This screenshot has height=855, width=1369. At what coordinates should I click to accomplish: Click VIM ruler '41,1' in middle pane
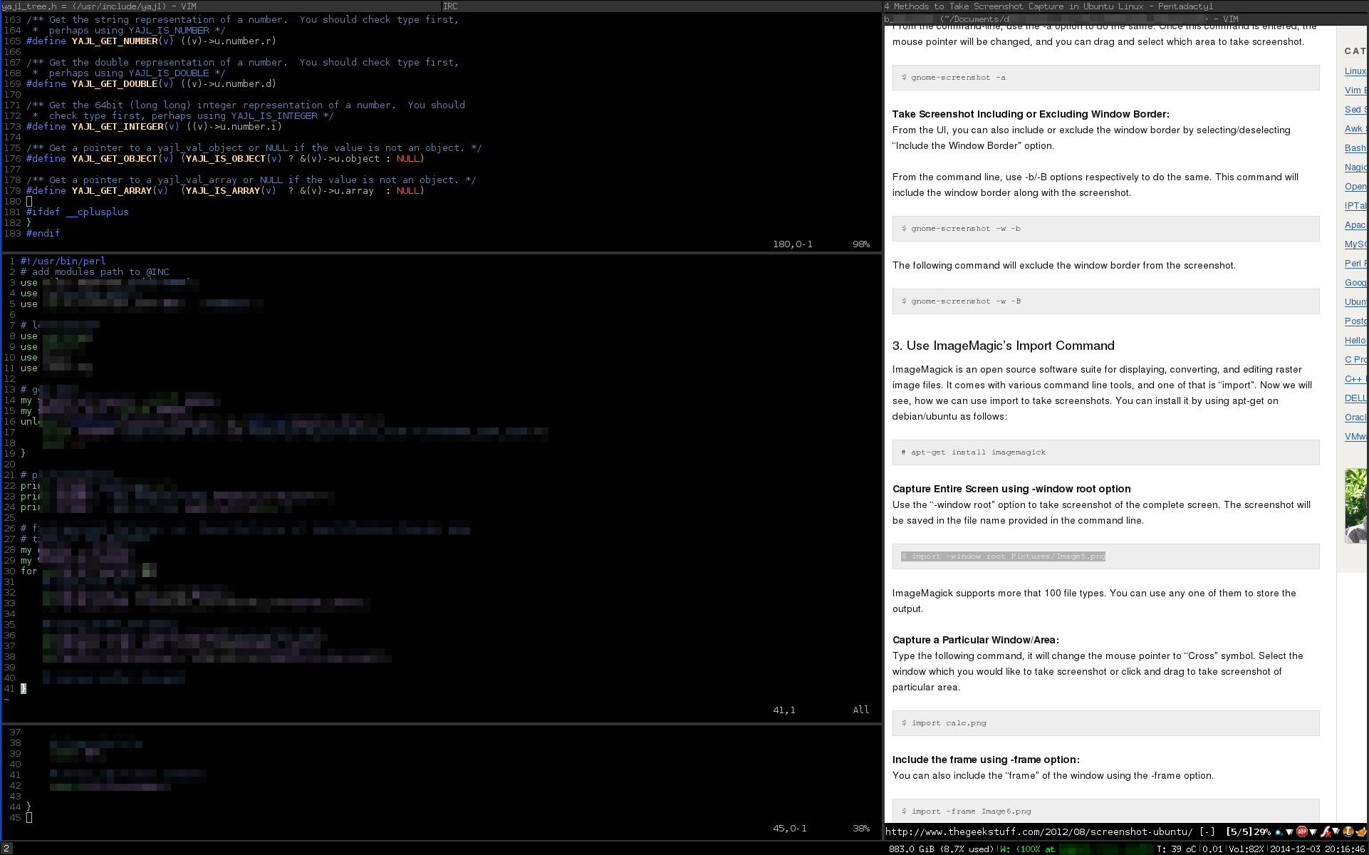(784, 710)
